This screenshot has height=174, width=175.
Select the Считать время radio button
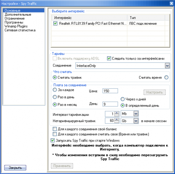166,77
